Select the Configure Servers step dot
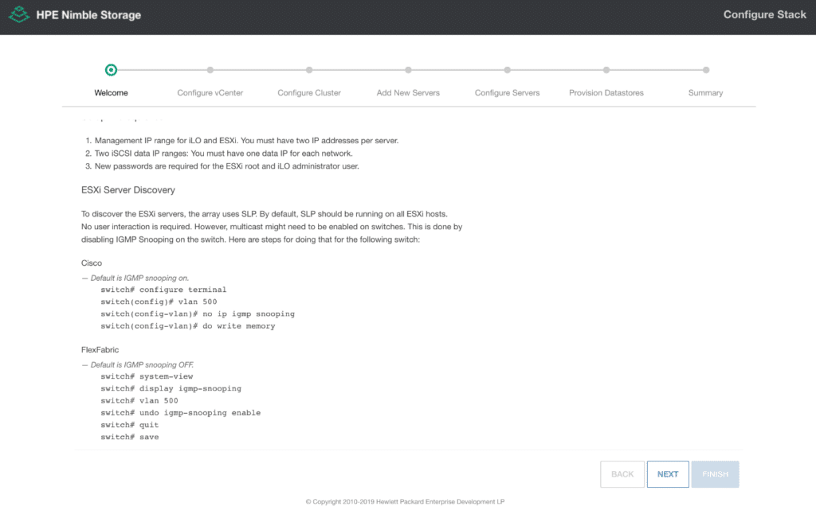 (x=508, y=70)
